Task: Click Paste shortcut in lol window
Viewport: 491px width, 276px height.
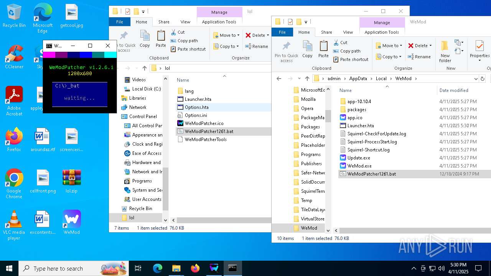Action: tap(188, 49)
